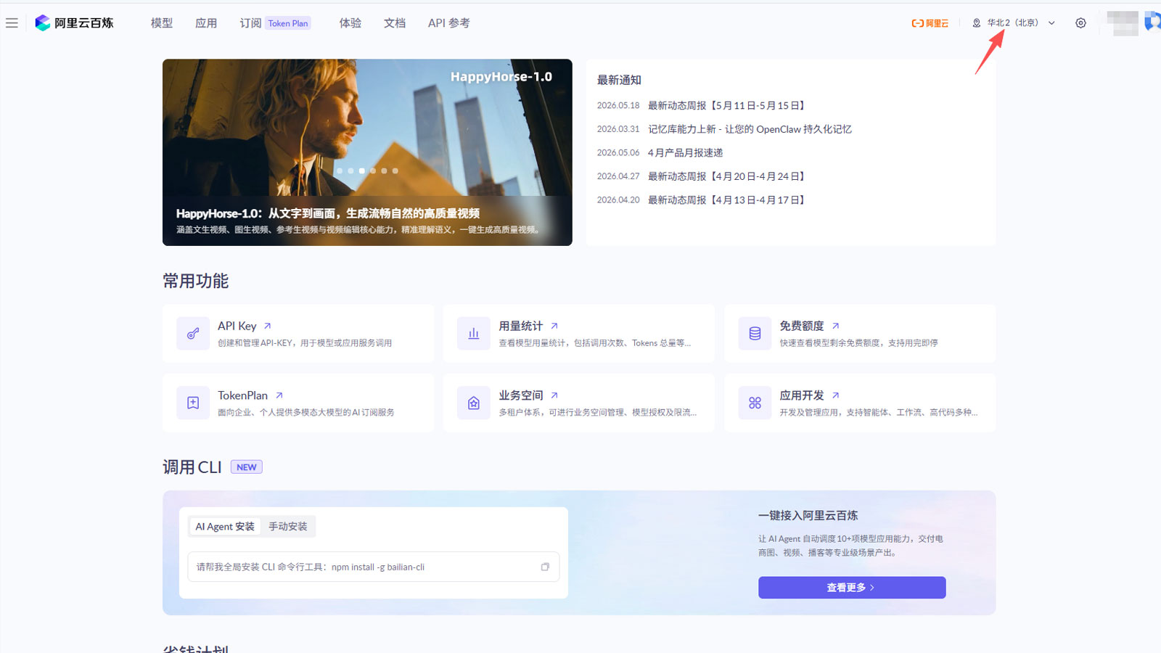Screen dimensions: 1161x653
Task: Click arrow next to API Key
Action: 267,326
